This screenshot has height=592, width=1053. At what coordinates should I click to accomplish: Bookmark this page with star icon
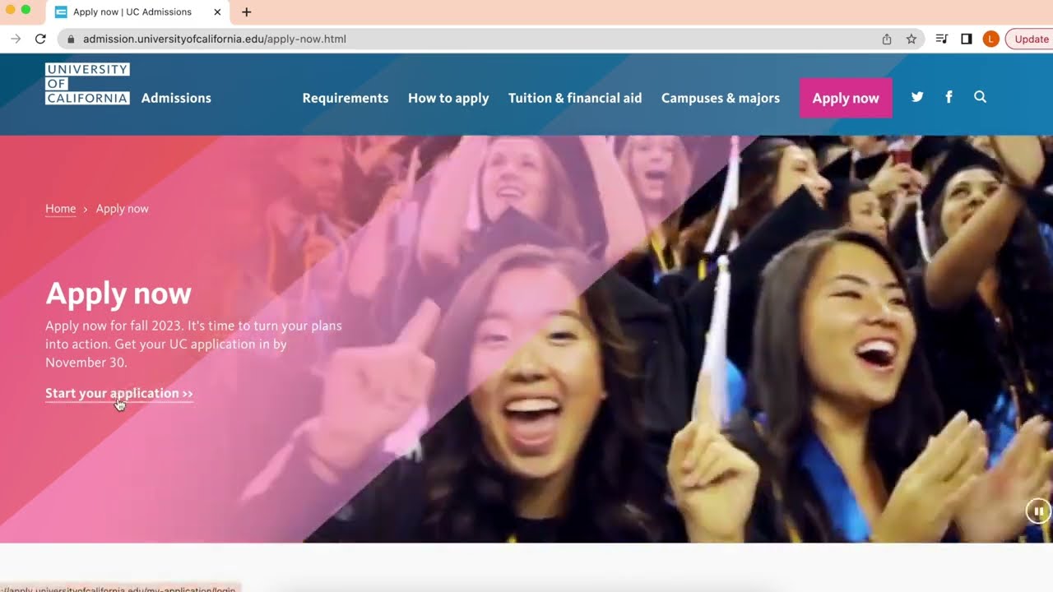pyautogui.click(x=912, y=39)
